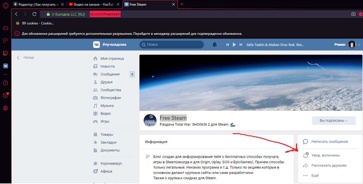This screenshot has width=363, height=184.
Task: Click the Сообщения unread counter 8
Action: pyautogui.click(x=132, y=74)
